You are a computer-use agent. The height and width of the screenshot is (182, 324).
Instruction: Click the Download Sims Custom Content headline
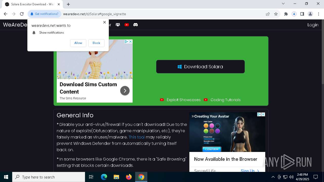88,88
